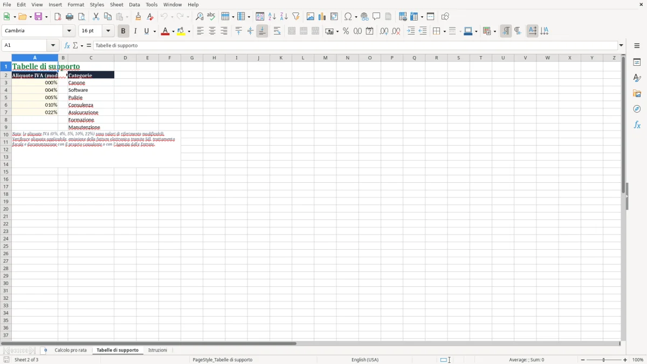647x364 pixels.
Task: Click the Export as PDF icon
Action: 58,17
